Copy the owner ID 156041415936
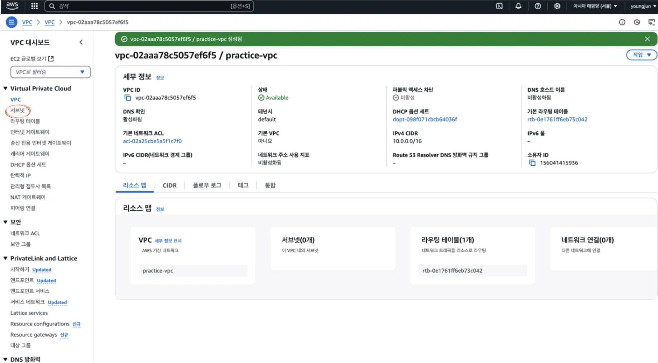This screenshot has width=658, height=363. (x=532, y=163)
